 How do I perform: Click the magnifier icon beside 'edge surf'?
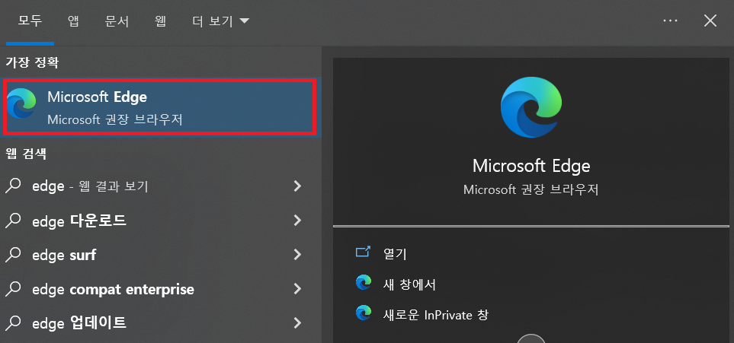point(13,255)
